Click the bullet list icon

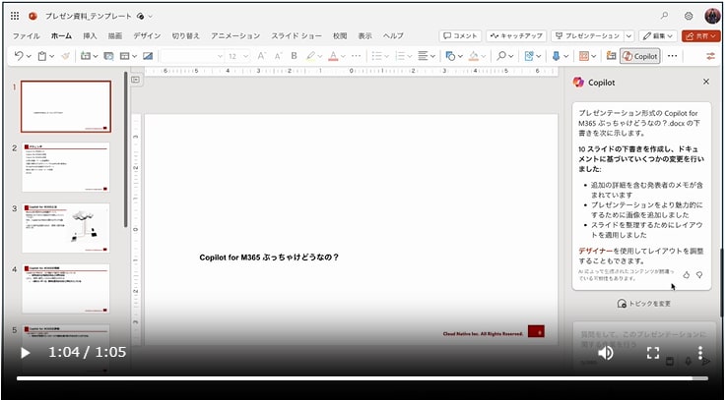(376, 56)
